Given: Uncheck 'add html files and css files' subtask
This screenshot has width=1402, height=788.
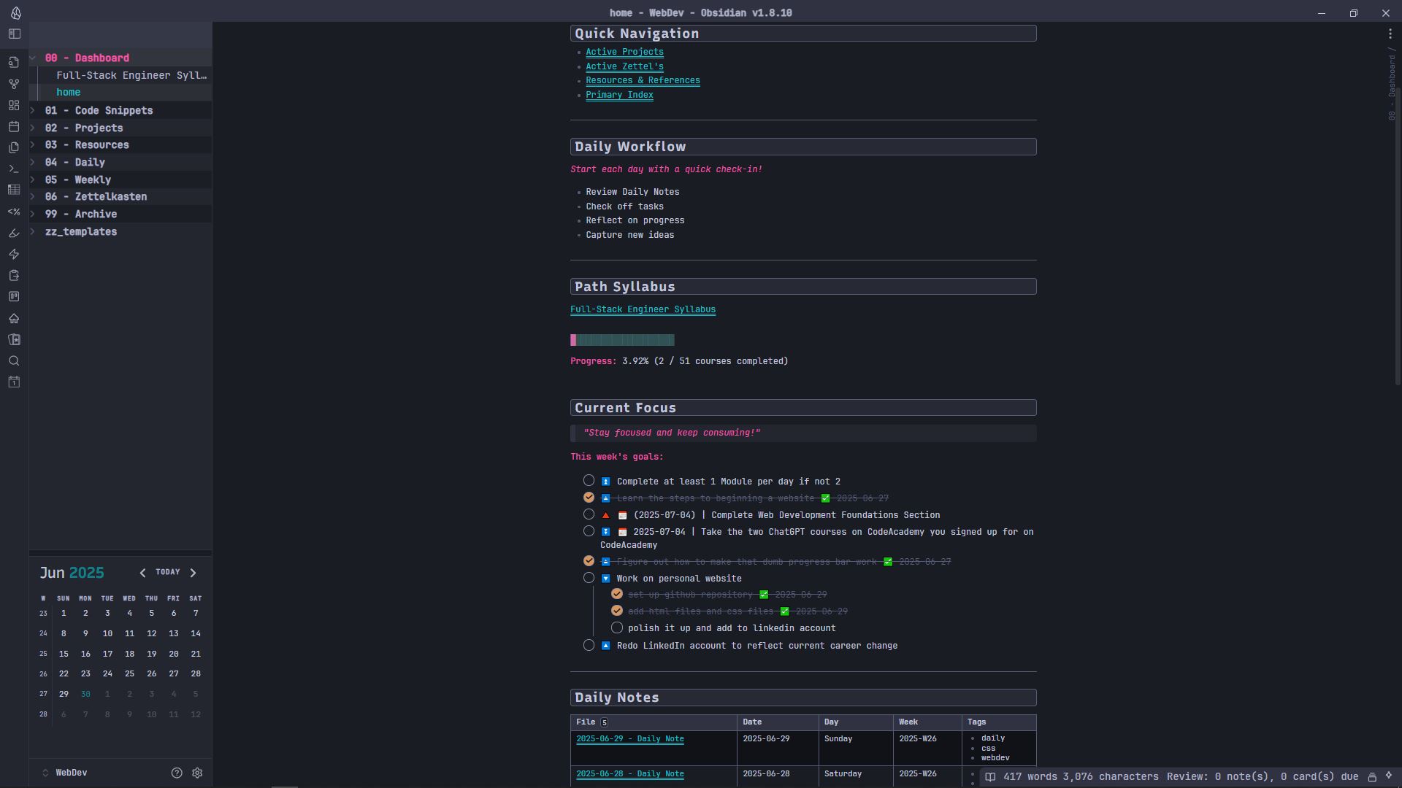Looking at the screenshot, I should pos(617,610).
